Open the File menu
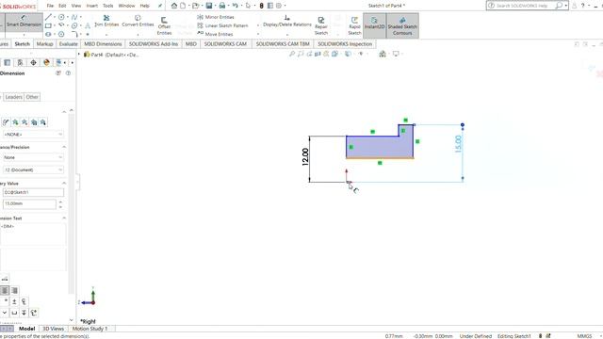The image size is (603, 339). pos(50,6)
